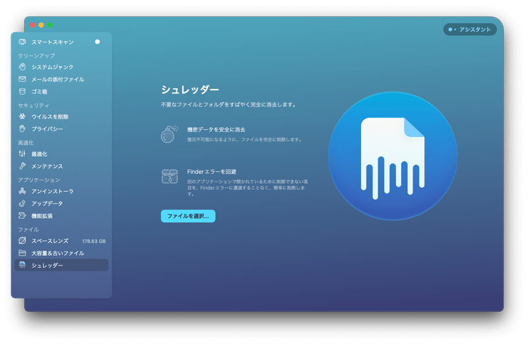528x344 pixels.
Task: Open スペースレンズ module
Action: [61, 241]
